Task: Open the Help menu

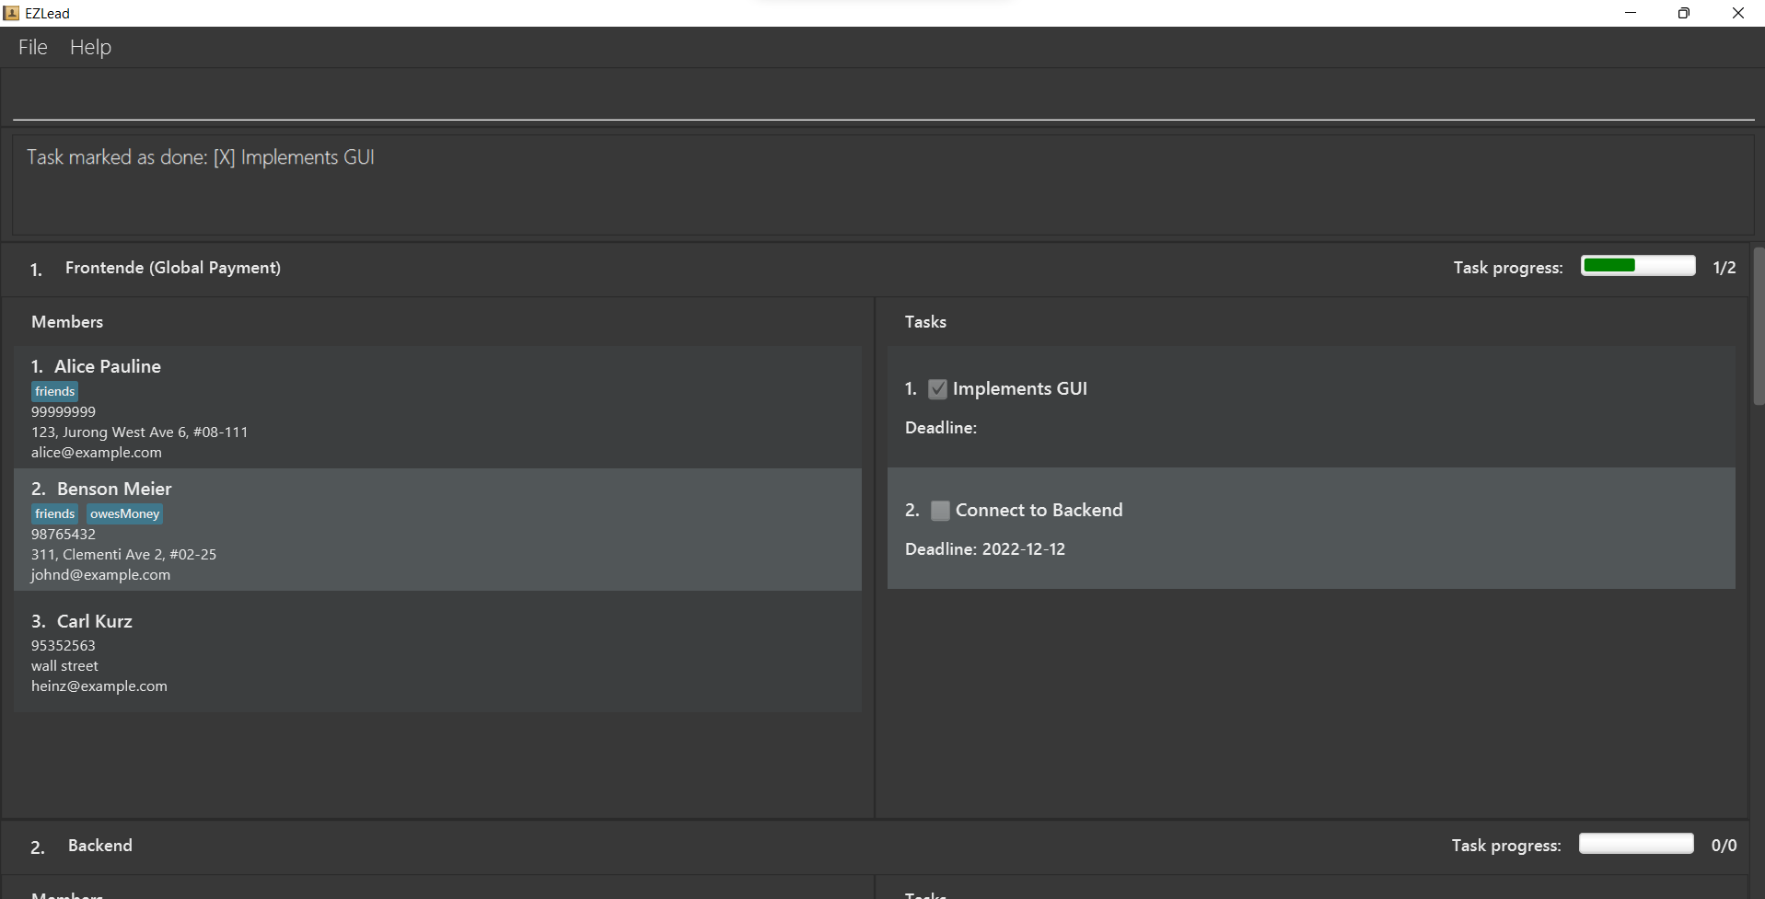Action: (90, 47)
